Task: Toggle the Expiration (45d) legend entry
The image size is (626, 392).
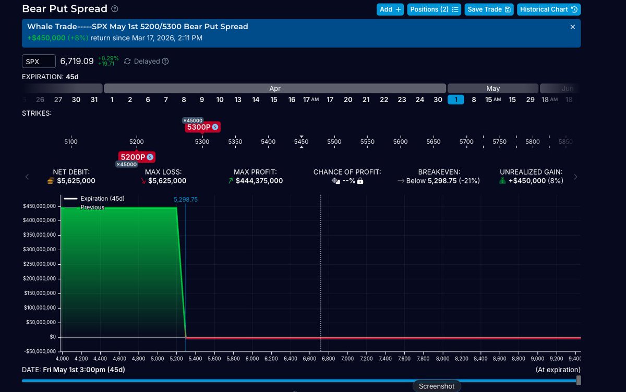Action: [x=94, y=199]
